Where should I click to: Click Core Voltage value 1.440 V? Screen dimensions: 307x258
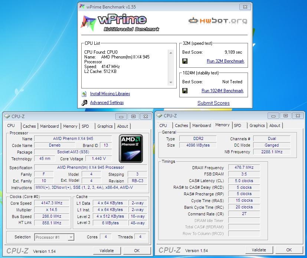click(x=99, y=158)
